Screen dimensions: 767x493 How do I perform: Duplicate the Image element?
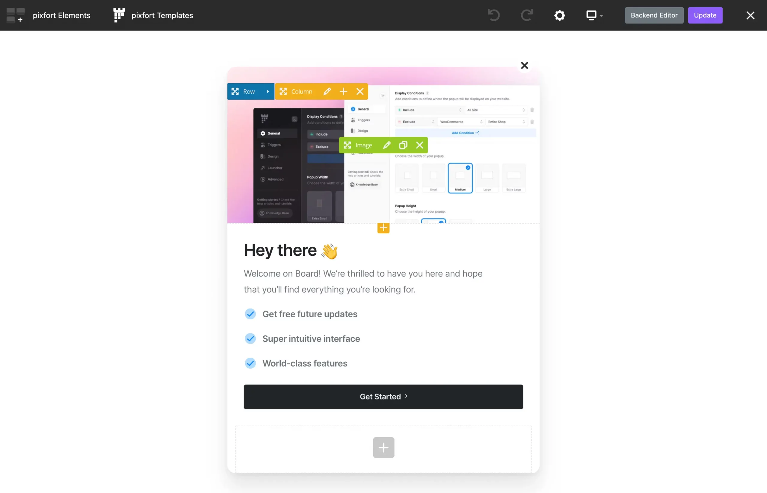pyautogui.click(x=403, y=145)
